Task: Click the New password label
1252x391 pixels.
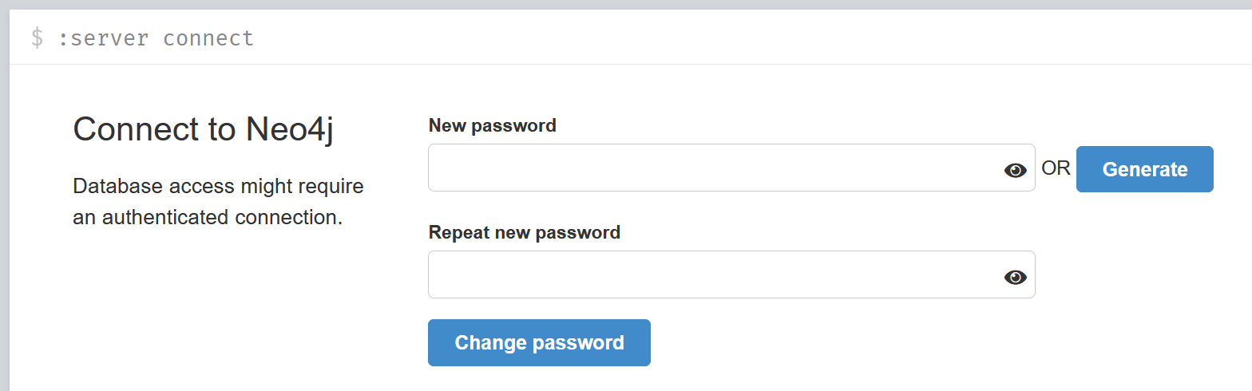Action: [492, 125]
